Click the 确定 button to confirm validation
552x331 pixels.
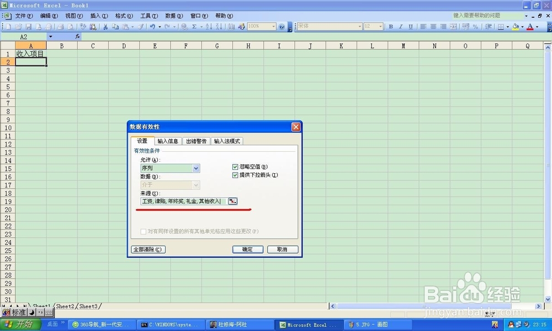[247, 249]
